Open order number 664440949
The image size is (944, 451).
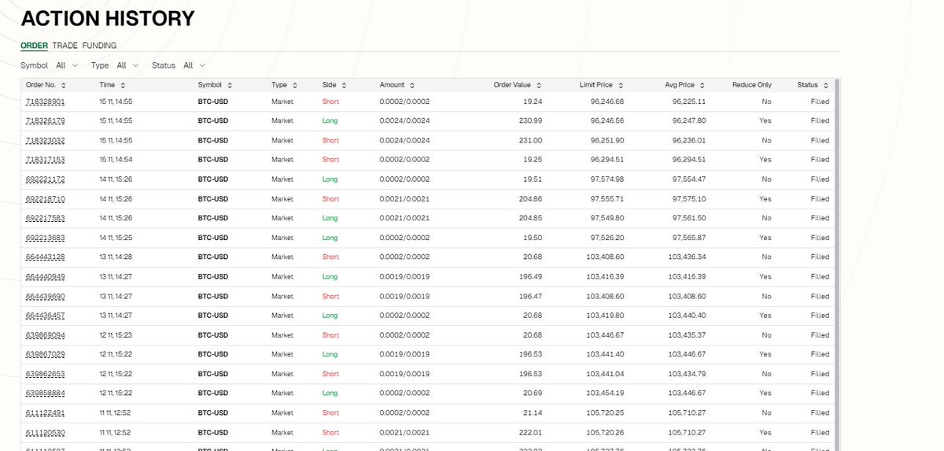(45, 277)
